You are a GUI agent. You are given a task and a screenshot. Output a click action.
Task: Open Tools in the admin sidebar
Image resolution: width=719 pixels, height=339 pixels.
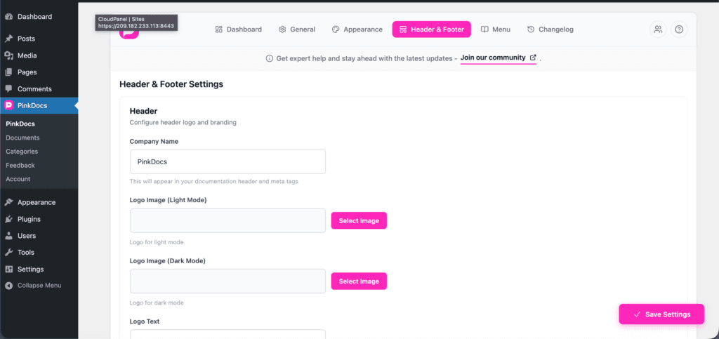point(26,253)
